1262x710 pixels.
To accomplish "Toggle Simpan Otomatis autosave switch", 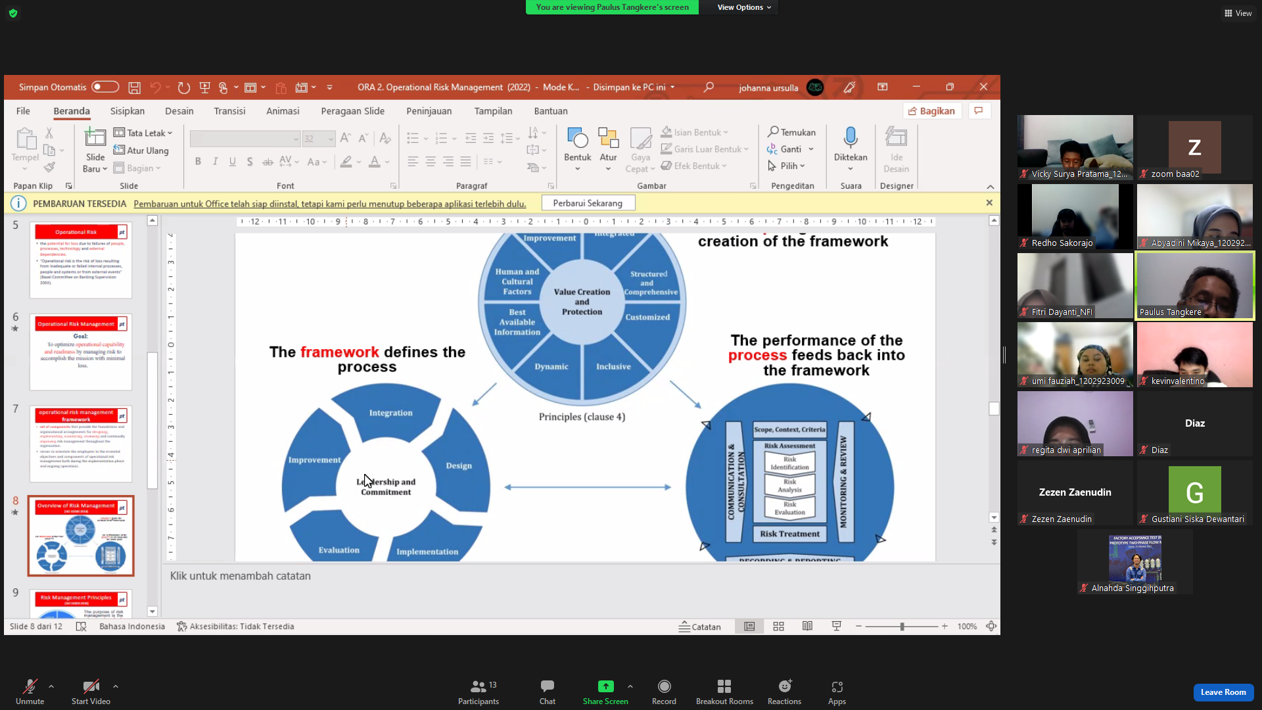I will (x=105, y=87).
